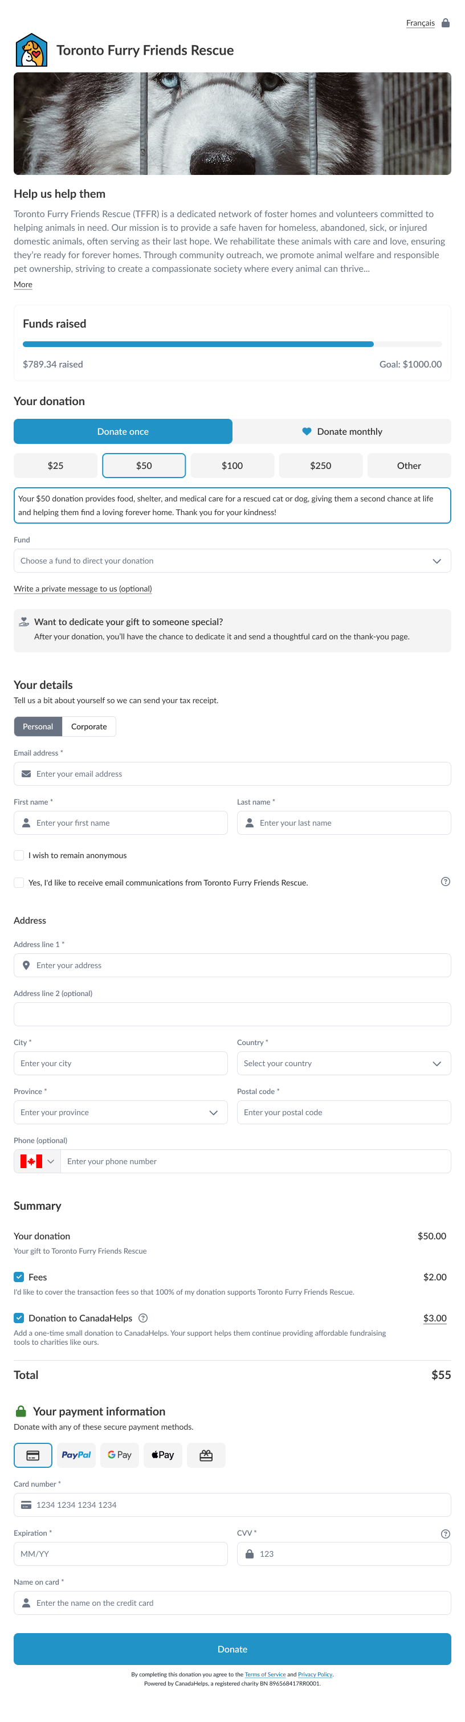Enable email communications checkbox

click(19, 883)
